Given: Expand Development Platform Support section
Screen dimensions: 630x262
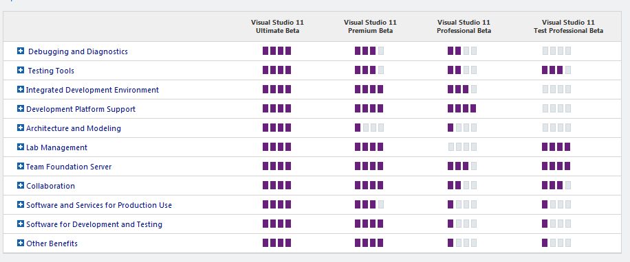Looking at the screenshot, I should [21, 108].
